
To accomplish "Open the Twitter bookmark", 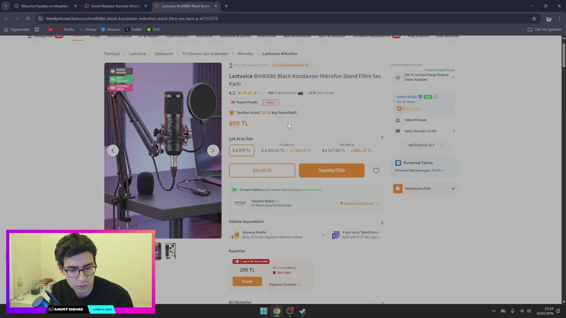I will 134,29.
